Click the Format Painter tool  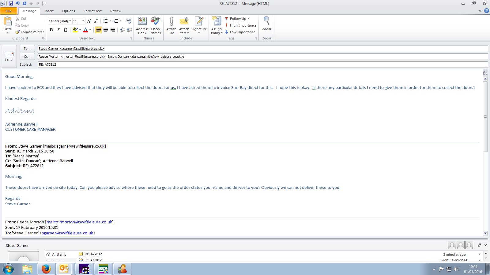point(30,32)
